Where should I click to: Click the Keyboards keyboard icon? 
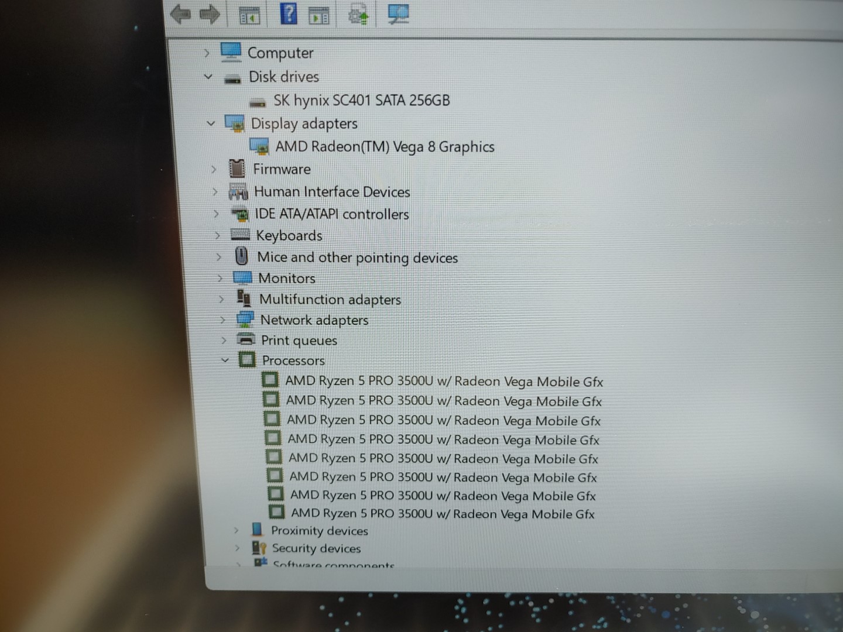(x=240, y=235)
